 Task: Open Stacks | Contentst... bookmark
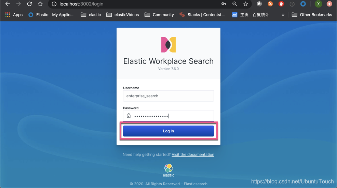click(x=202, y=15)
